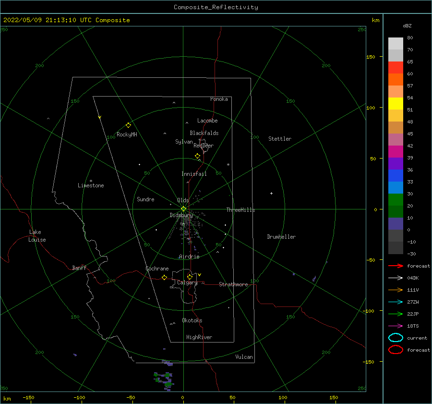432x404 pixels.
Task: Click the radar center diamond at Olds
Action: tap(183, 209)
